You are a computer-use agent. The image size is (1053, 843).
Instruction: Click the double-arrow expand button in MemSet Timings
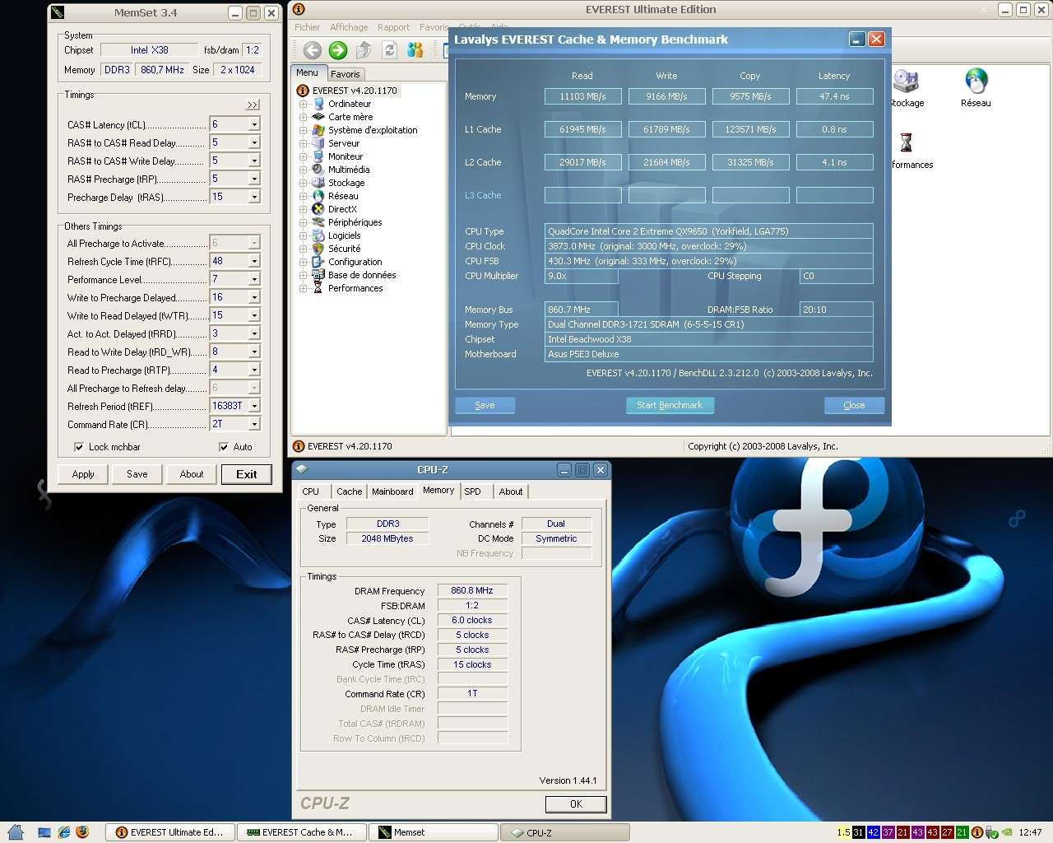pos(253,105)
